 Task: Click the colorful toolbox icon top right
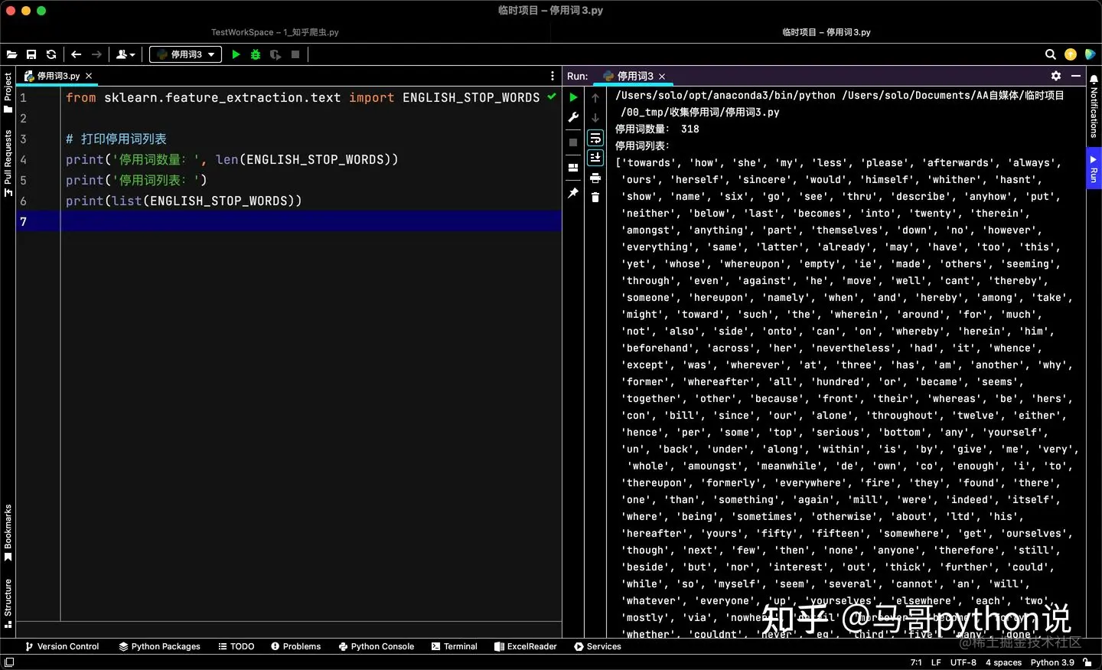(x=1090, y=54)
